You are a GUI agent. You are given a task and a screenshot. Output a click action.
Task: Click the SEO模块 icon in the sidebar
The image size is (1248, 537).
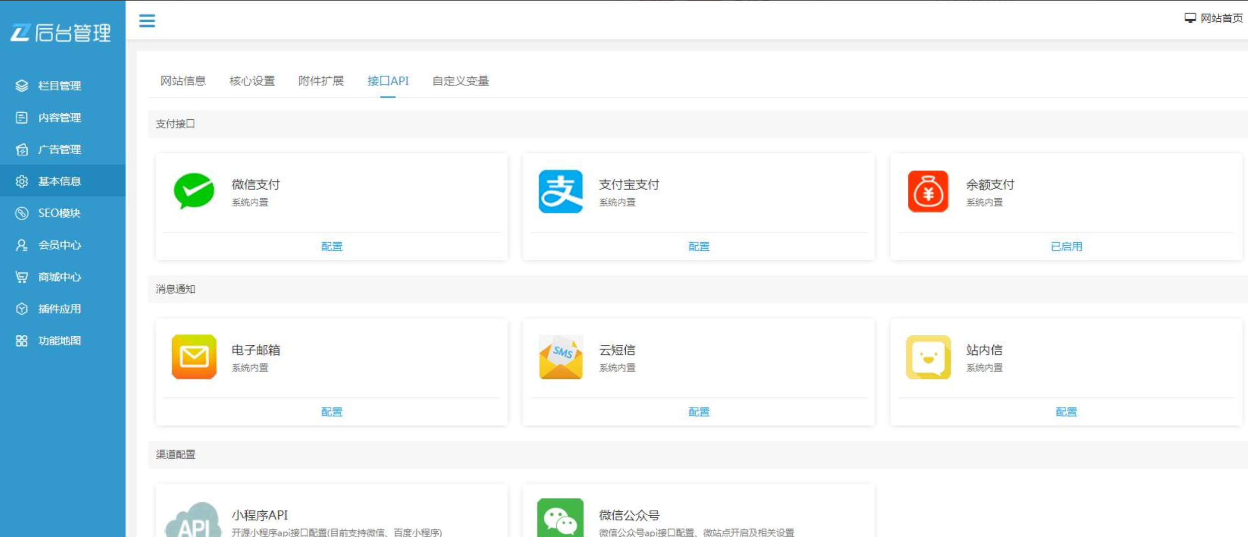coord(22,213)
